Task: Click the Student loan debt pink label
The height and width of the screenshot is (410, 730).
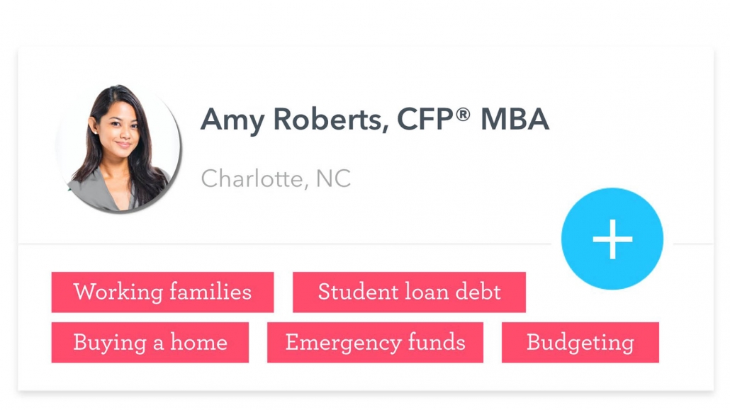Action: coord(409,292)
